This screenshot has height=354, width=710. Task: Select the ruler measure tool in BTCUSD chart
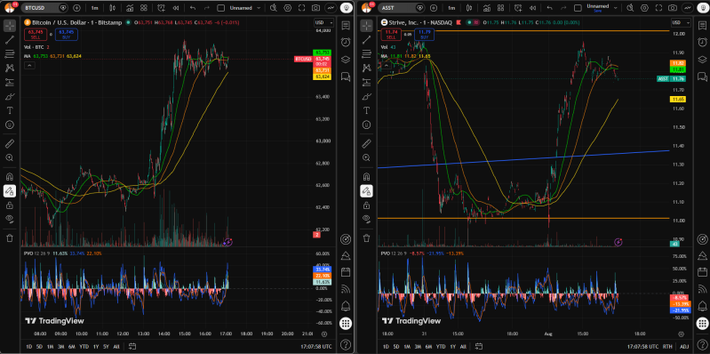point(9,144)
